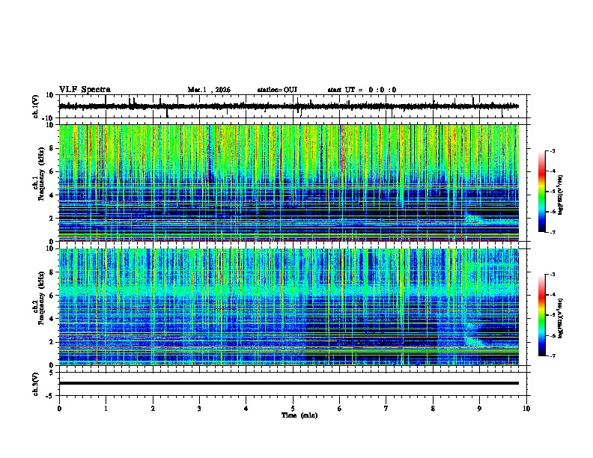Click time axis tick label "6"
593x458 pixels.
click(339, 409)
